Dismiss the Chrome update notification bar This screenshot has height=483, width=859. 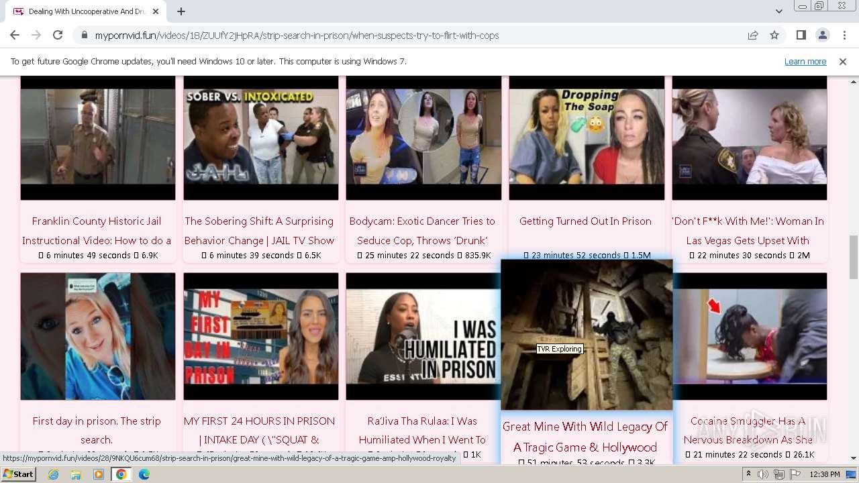point(843,62)
